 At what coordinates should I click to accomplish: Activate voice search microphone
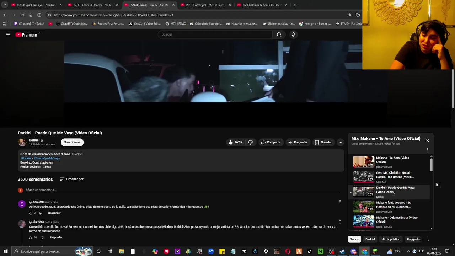tap(293, 34)
